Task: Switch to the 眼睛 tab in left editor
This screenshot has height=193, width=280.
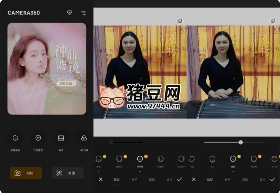Action: tap(152, 180)
